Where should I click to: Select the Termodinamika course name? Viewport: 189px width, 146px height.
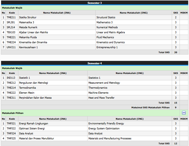(x=27, y=88)
